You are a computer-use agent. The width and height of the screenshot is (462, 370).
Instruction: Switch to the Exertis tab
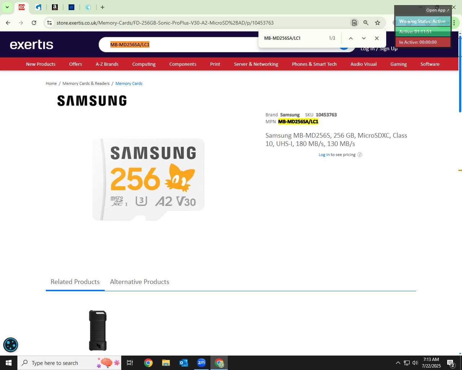22,7
